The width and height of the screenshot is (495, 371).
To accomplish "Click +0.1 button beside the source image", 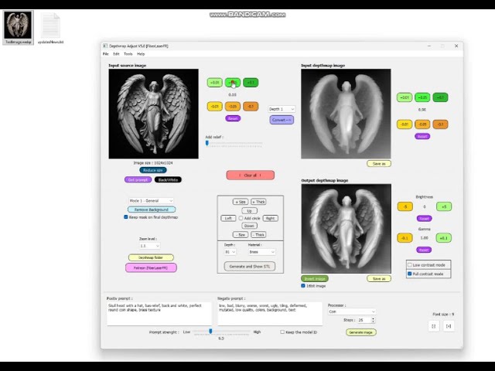I will pyautogui.click(x=251, y=83).
